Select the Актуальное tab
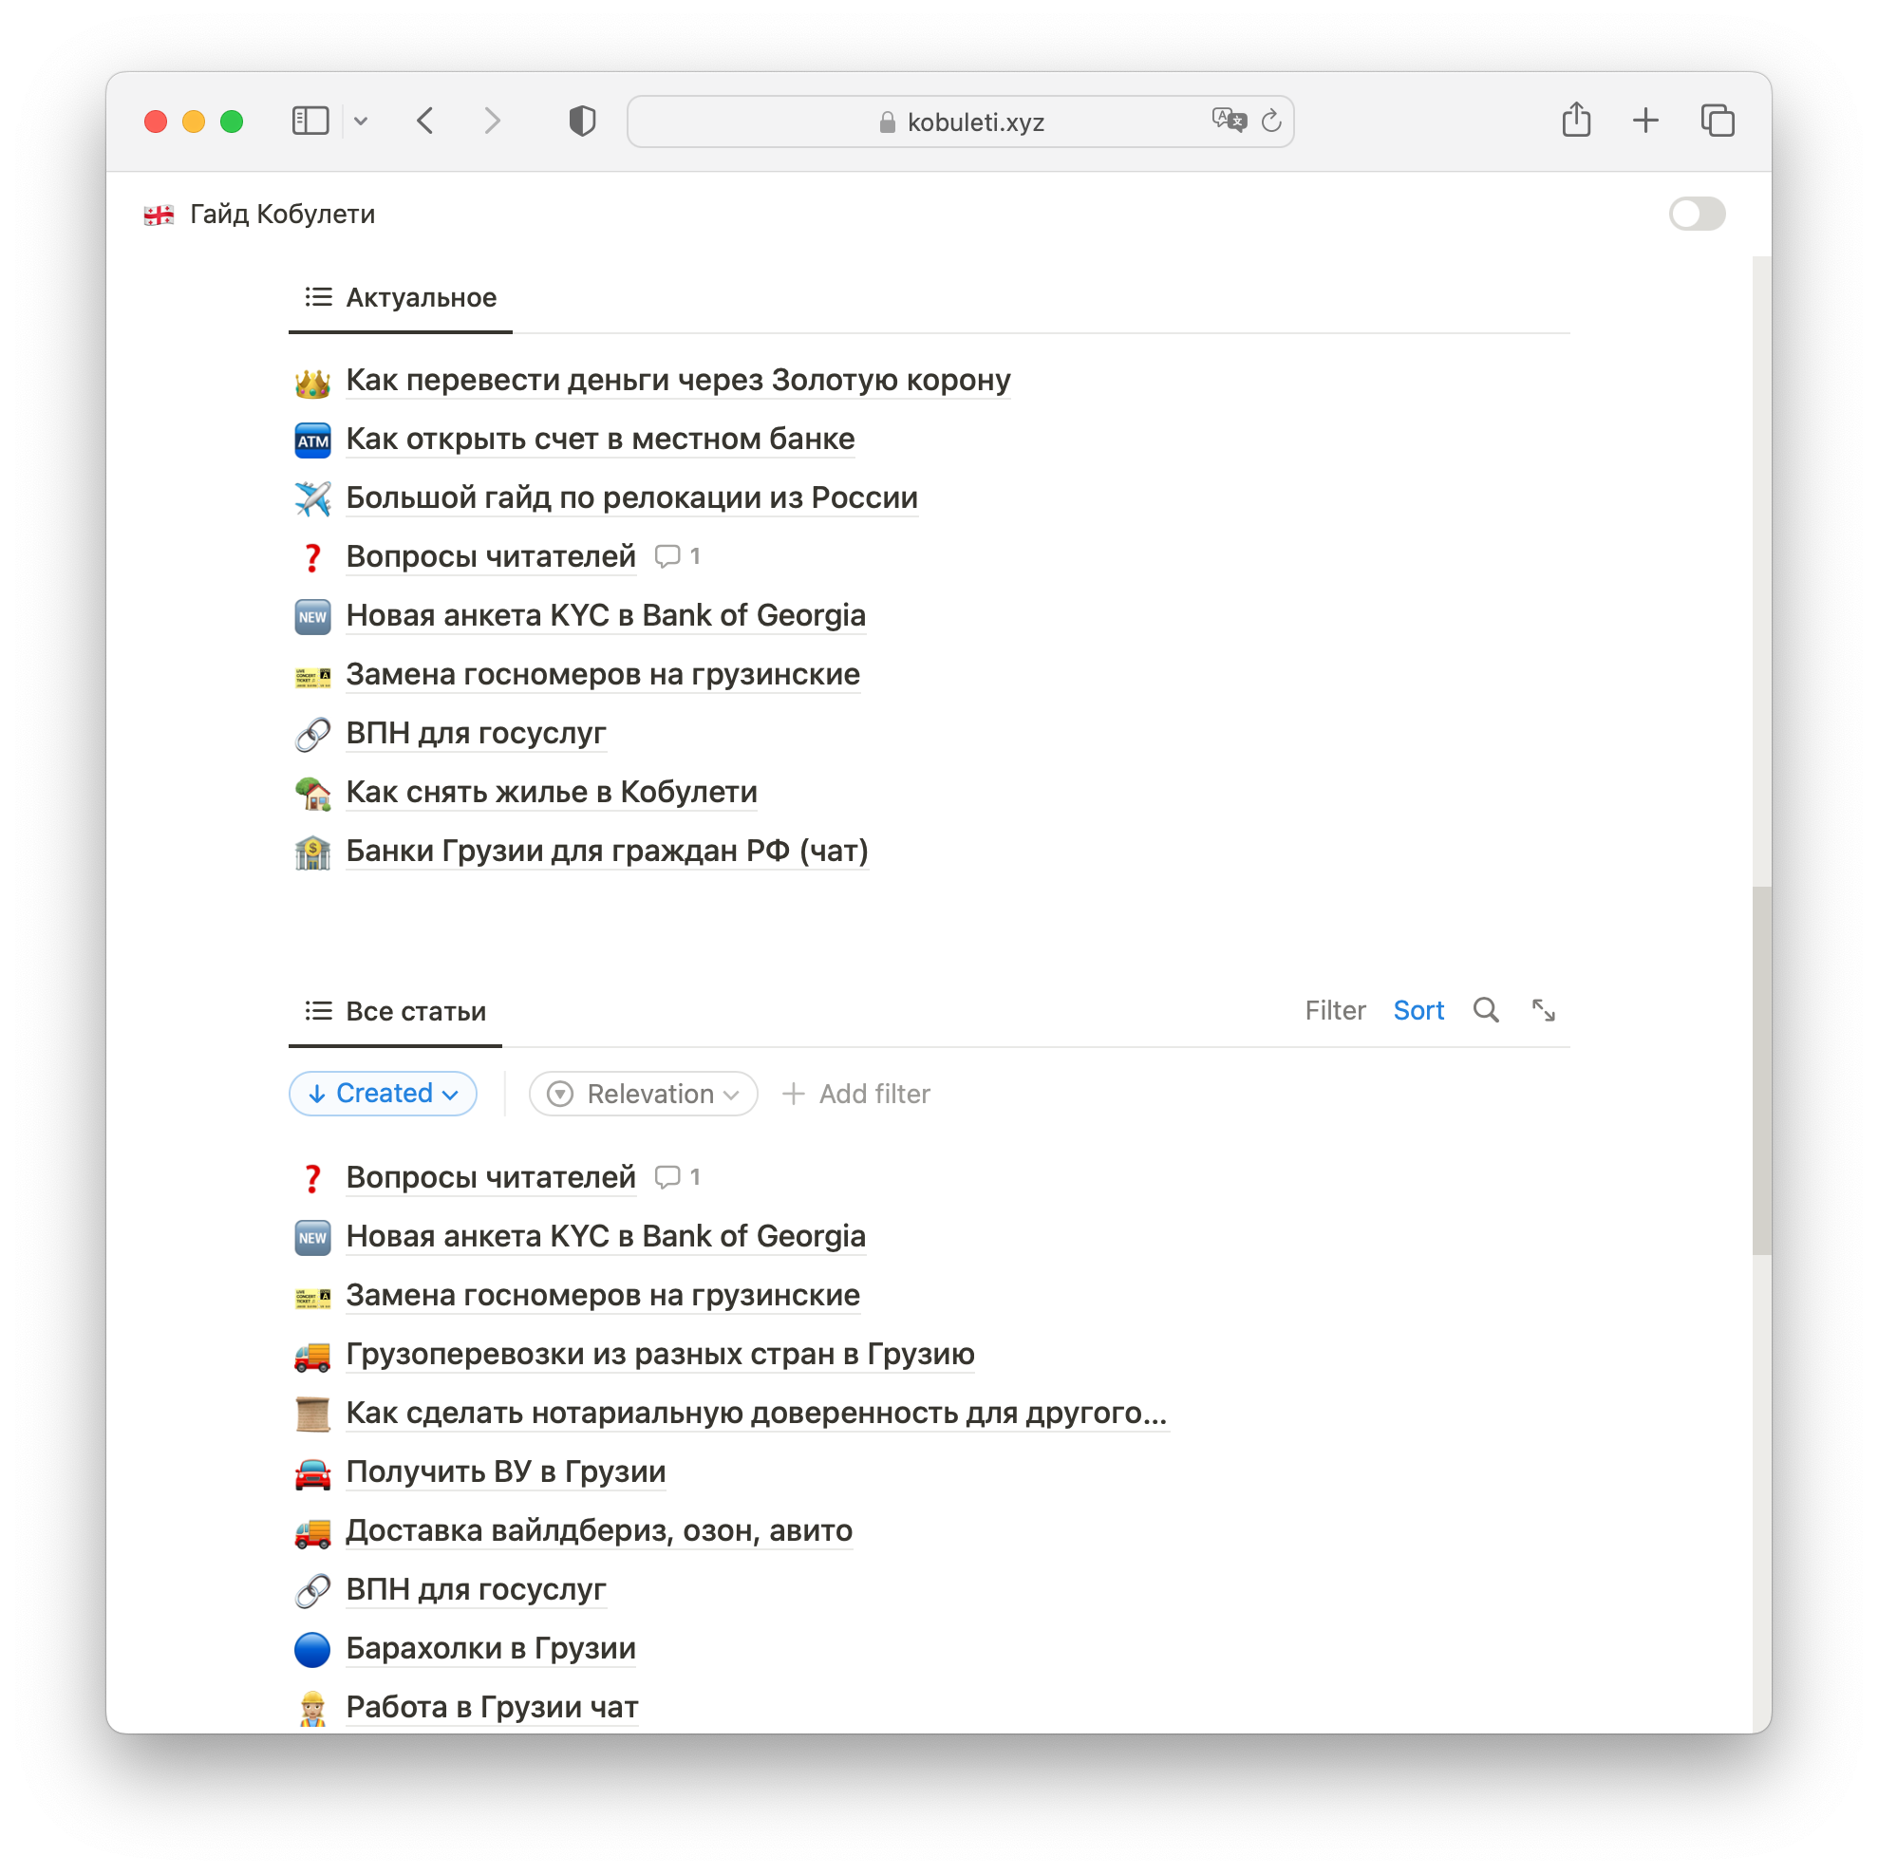The height and width of the screenshot is (1874, 1878). 401,297
